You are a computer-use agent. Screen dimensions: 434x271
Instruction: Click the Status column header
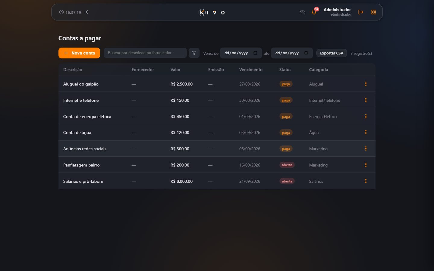285,70
